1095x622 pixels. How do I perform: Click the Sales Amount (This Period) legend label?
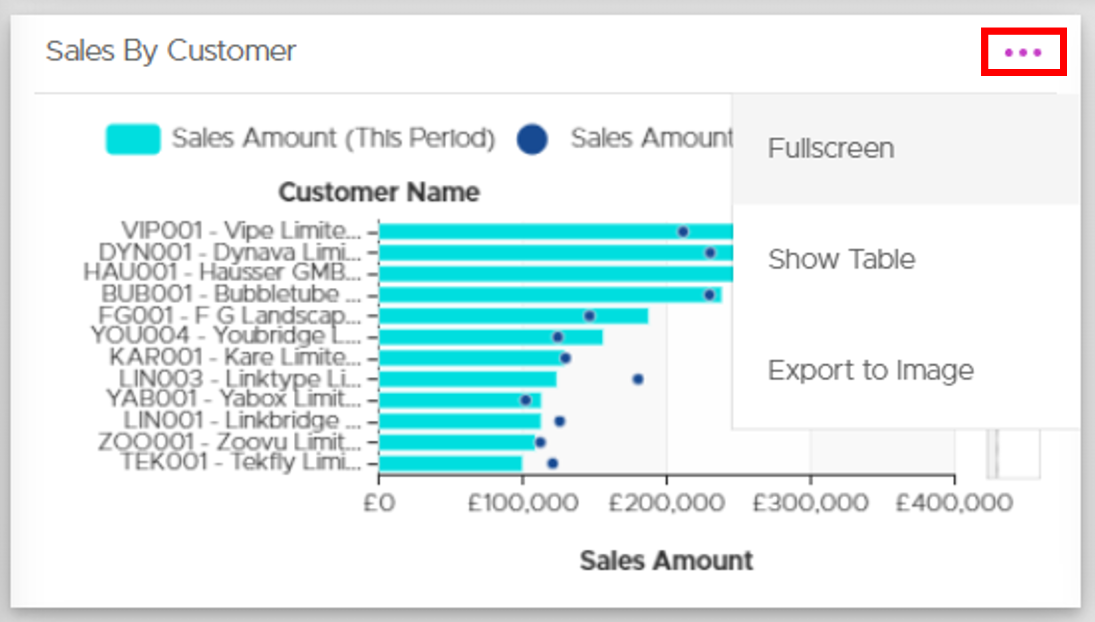[x=334, y=138]
